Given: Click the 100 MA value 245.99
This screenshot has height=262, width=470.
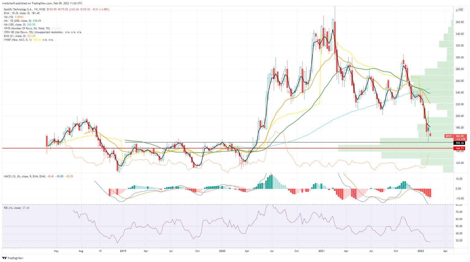Looking at the screenshot, I should tap(31, 24).
